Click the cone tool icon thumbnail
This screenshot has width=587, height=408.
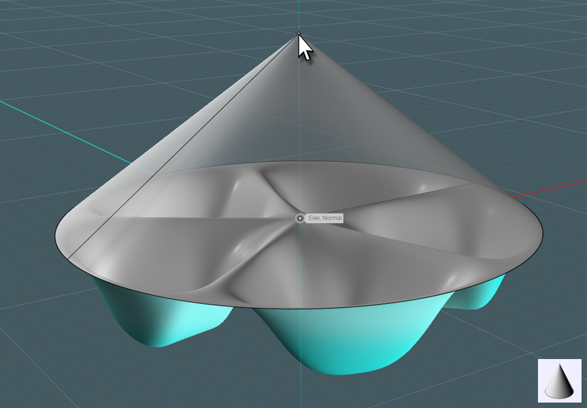(560, 380)
